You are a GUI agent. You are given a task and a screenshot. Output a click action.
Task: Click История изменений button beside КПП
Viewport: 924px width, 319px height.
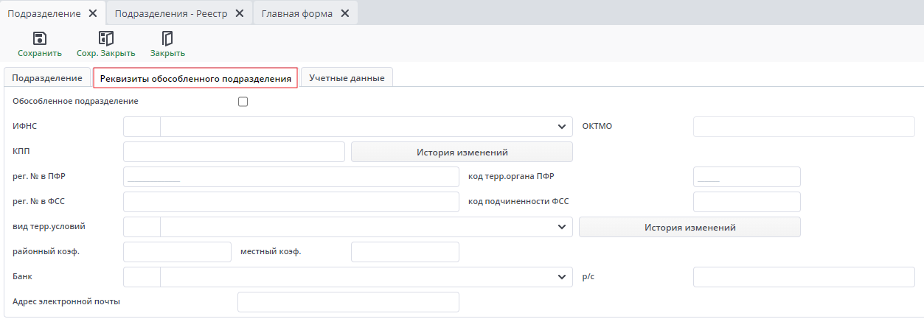pos(462,152)
